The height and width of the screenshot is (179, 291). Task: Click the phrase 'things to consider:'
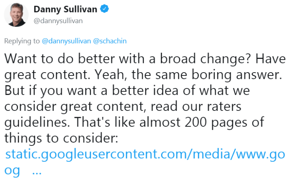[61, 138]
